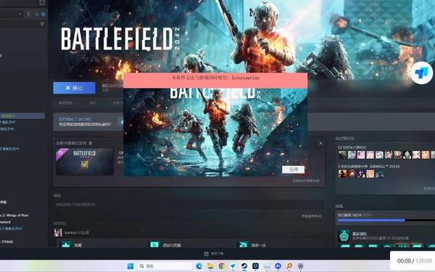Open the DLC tab below the stop button
The image size is (435, 272).
pos(93,103)
